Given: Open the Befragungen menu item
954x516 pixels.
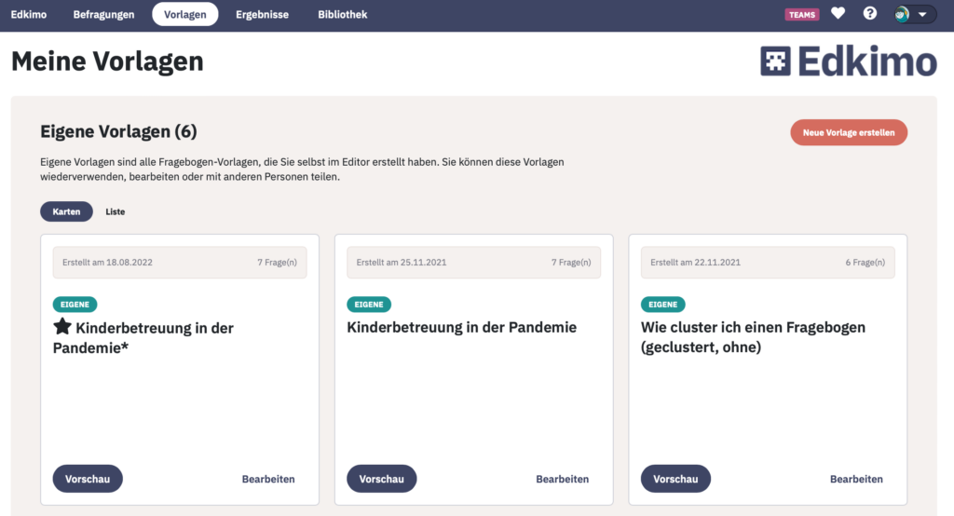Looking at the screenshot, I should tap(103, 15).
